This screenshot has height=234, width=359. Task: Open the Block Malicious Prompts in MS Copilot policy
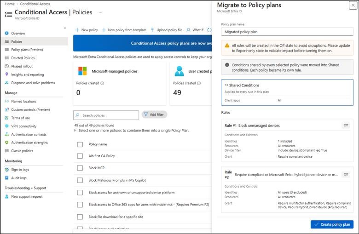click(x=117, y=180)
